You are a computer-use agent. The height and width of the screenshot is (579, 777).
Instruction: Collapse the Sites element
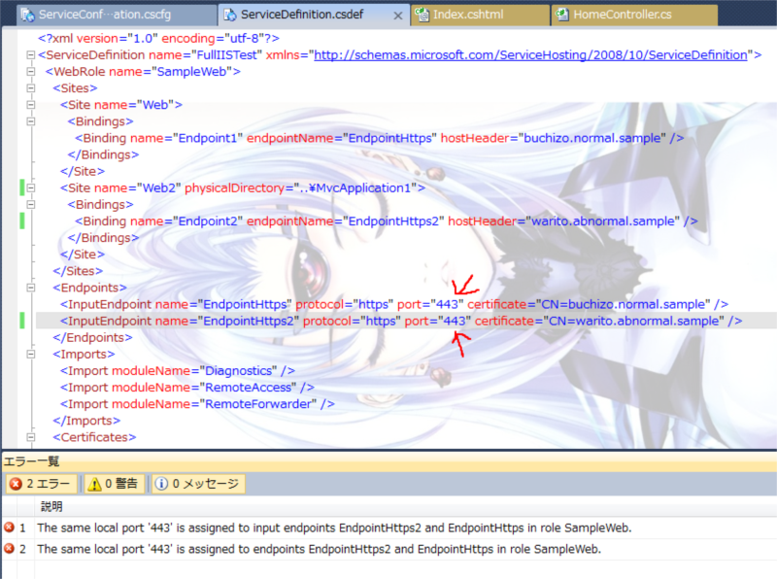[x=31, y=88]
